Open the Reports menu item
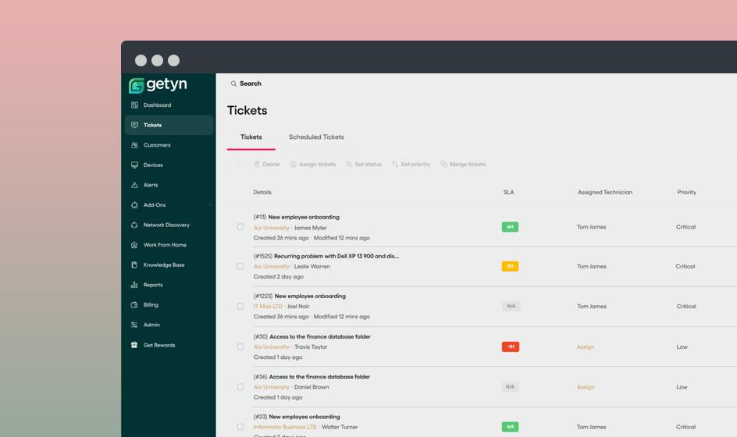 point(169,285)
